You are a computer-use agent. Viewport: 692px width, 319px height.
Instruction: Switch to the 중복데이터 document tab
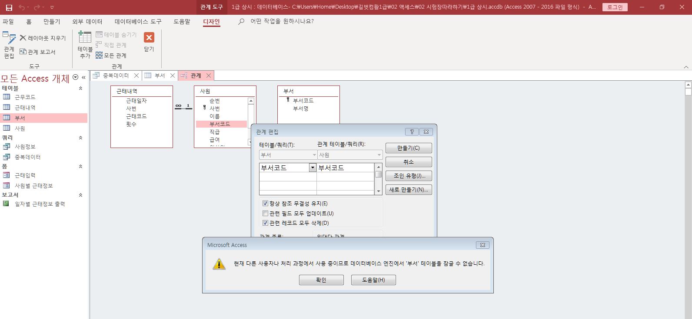(115, 76)
